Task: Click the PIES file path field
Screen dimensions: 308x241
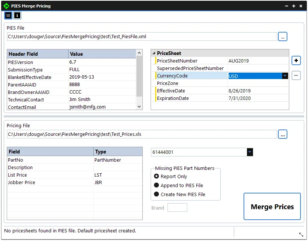Action: [142, 37]
